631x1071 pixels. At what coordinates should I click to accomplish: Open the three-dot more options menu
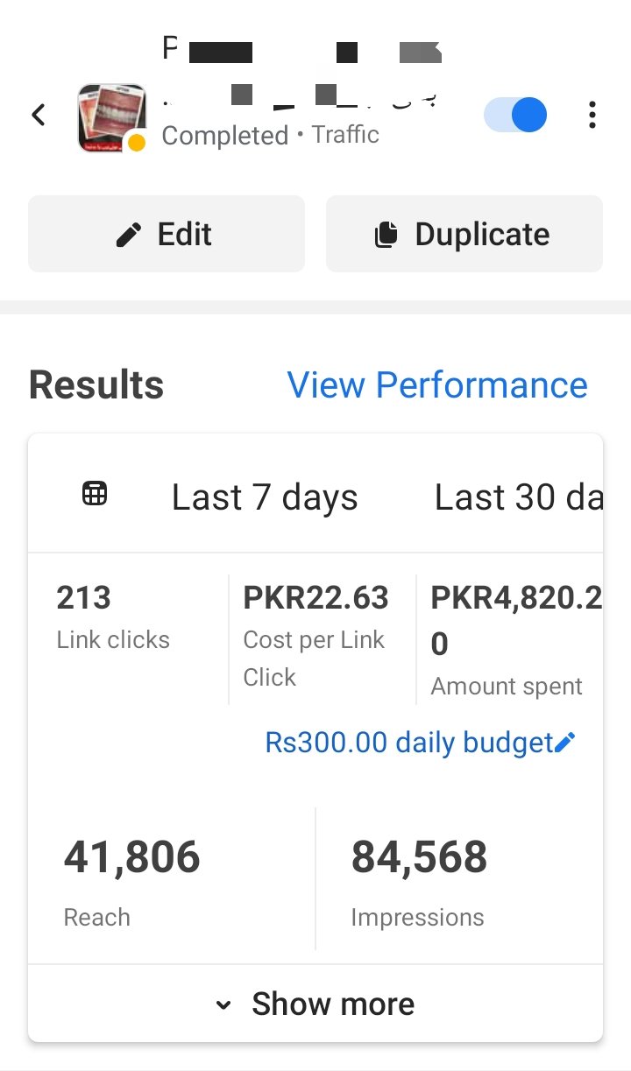pos(592,115)
